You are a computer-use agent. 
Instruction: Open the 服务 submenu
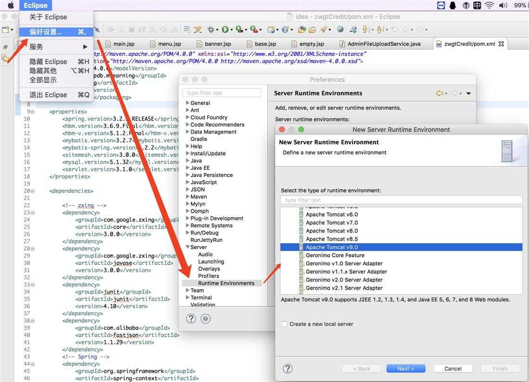(56, 47)
